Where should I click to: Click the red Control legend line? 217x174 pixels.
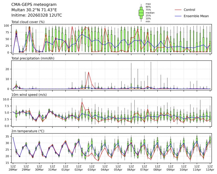(x=178, y=10)
